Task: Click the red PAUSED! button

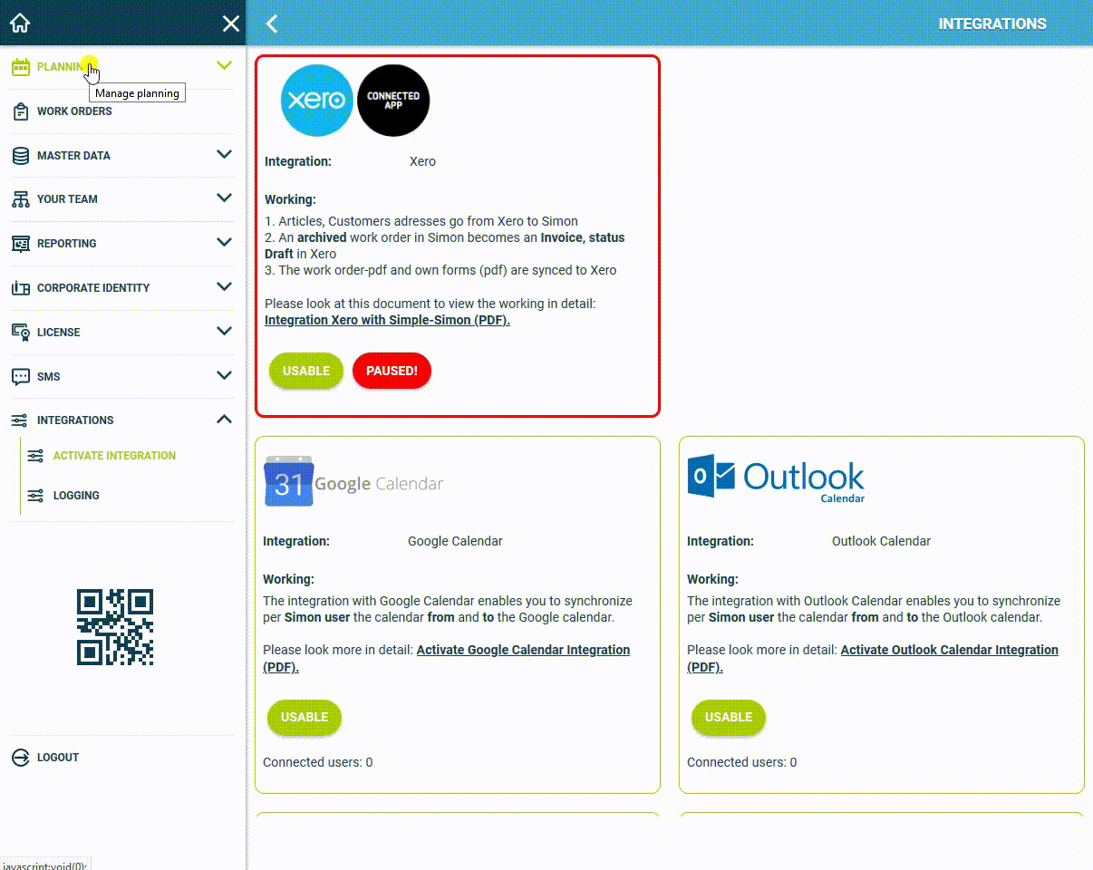Action: click(392, 371)
